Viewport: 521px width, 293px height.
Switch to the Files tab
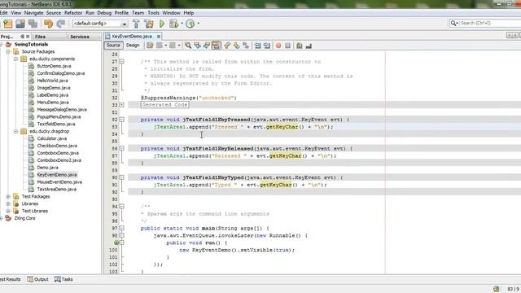click(40, 37)
